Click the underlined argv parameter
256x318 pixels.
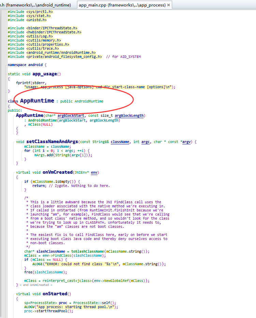(186, 142)
